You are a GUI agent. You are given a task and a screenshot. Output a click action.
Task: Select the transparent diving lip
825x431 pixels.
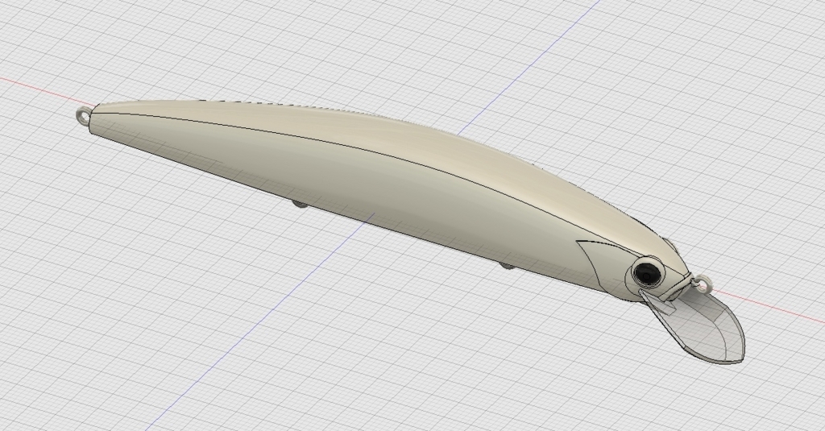pyautogui.click(x=700, y=326)
